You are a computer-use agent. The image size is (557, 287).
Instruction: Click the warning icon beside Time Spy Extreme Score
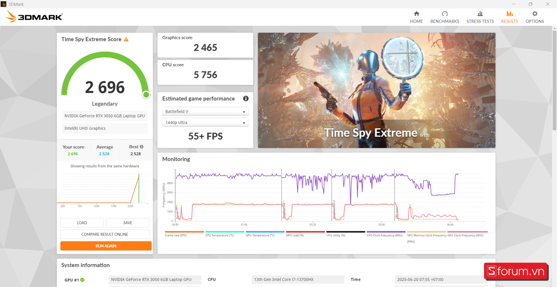[126, 39]
